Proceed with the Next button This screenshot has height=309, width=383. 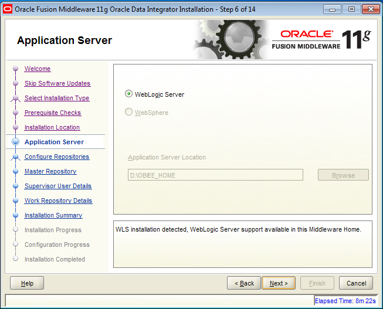(x=279, y=283)
